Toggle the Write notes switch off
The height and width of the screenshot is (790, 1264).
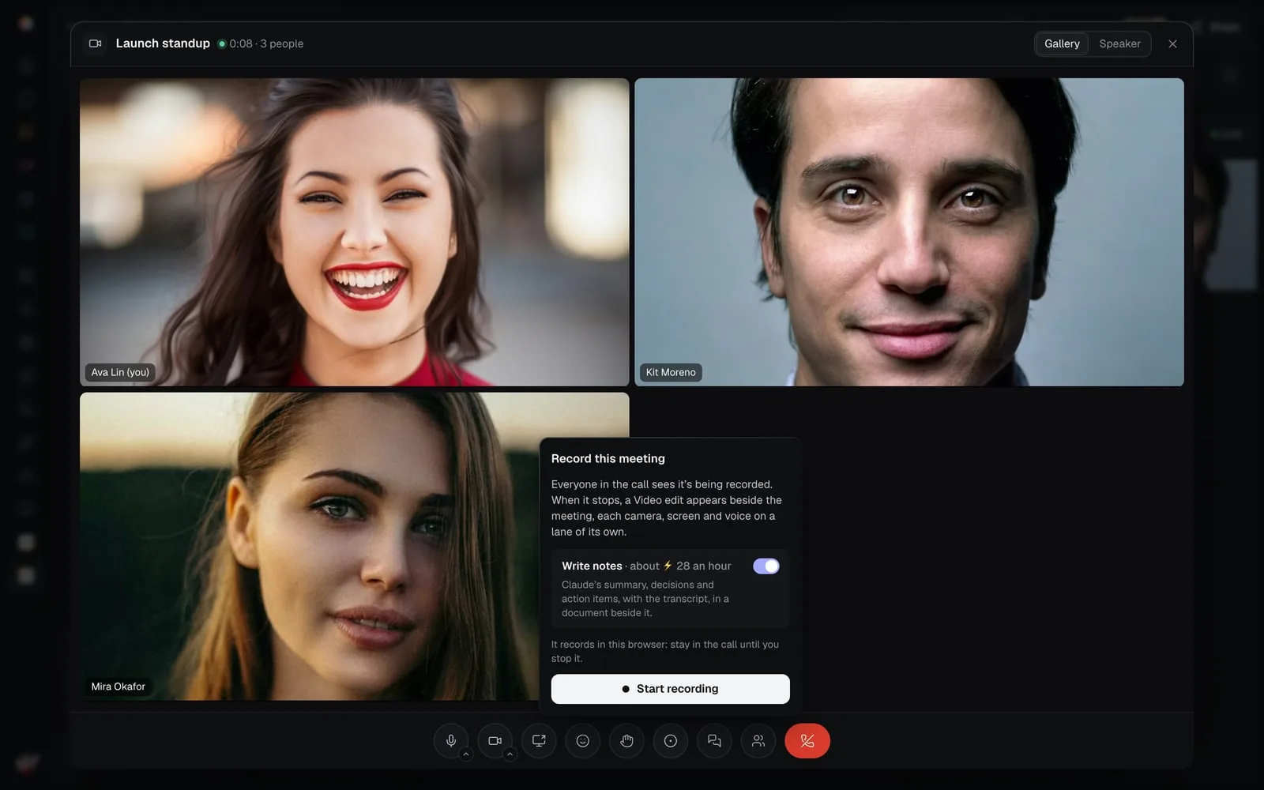pyautogui.click(x=766, y=566)
